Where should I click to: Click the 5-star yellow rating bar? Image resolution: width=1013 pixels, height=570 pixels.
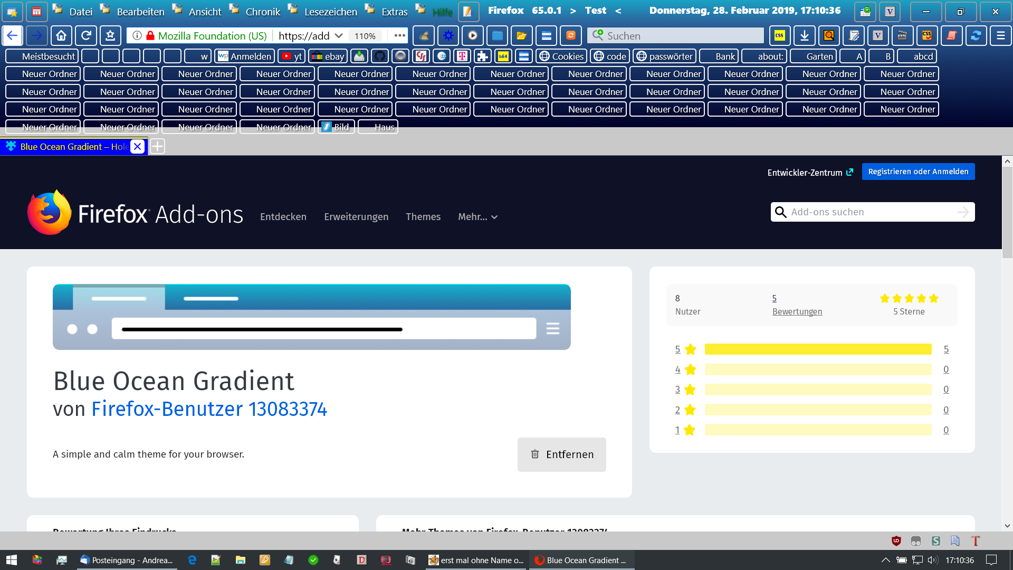(x=818, y=349)
